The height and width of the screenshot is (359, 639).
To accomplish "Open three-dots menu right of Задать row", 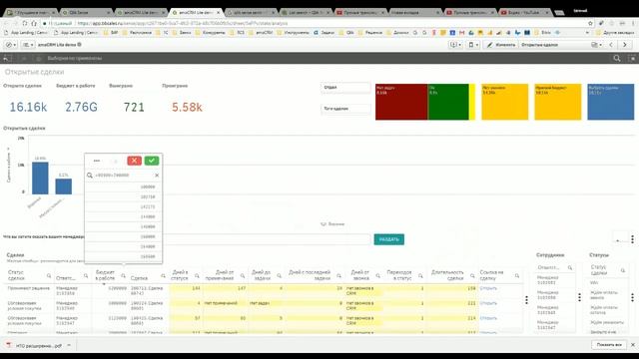I will (x=632, y=239).
